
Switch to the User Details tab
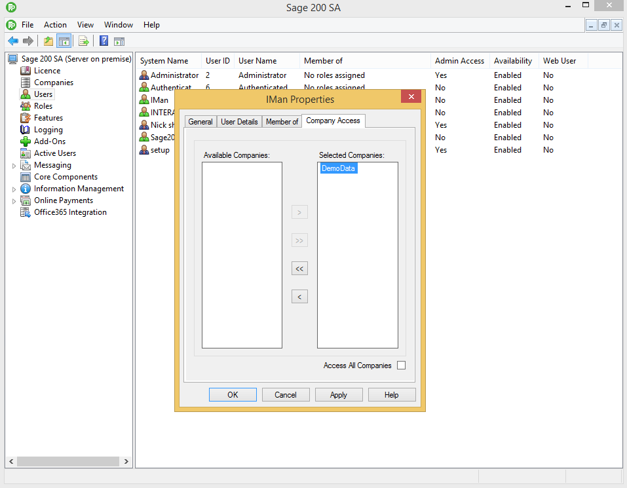[239, 122]
